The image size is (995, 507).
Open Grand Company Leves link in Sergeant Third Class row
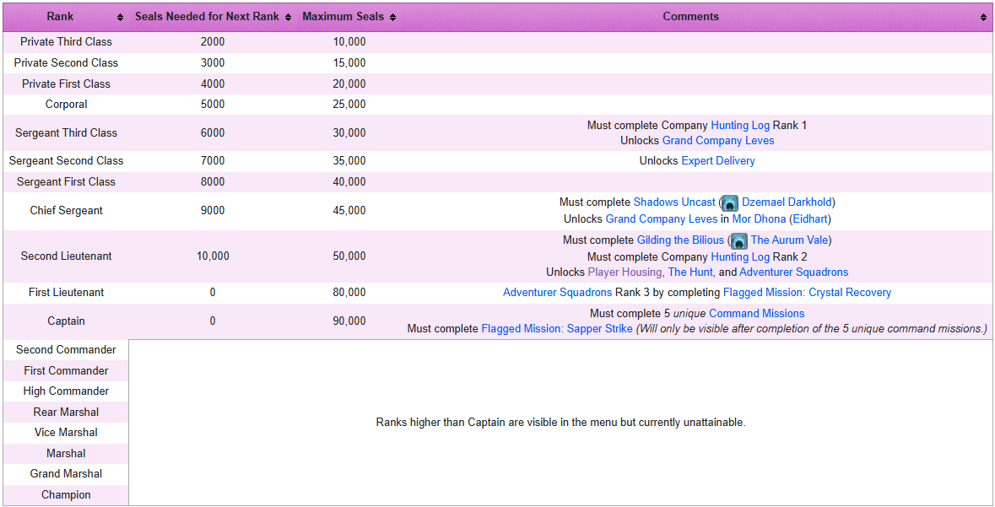coord(718,140)
